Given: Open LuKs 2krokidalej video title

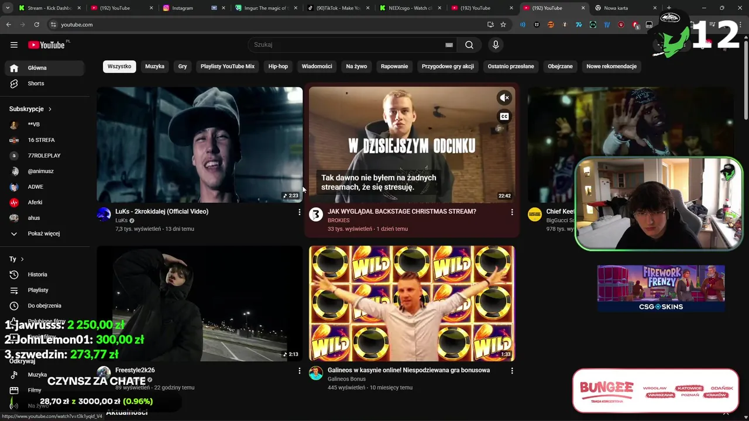Looking at the screenshot, I should 162,212.
